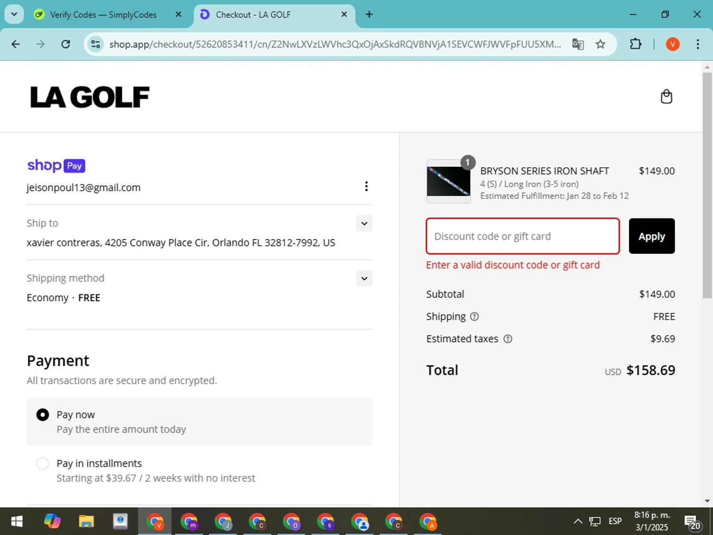Click the Shop Pay logo
The image size is (713, 535).
56,165
